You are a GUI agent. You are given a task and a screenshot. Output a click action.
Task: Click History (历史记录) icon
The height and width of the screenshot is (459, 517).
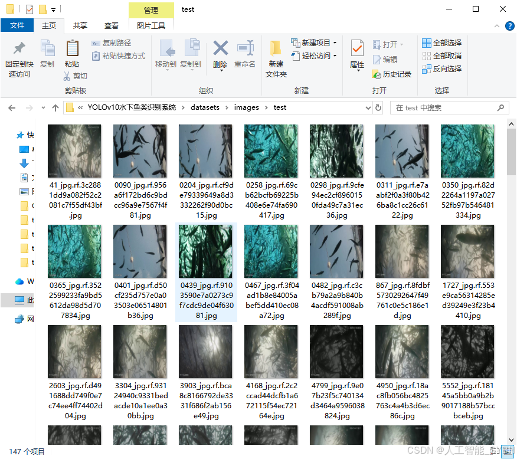click(x=377, y=74)
